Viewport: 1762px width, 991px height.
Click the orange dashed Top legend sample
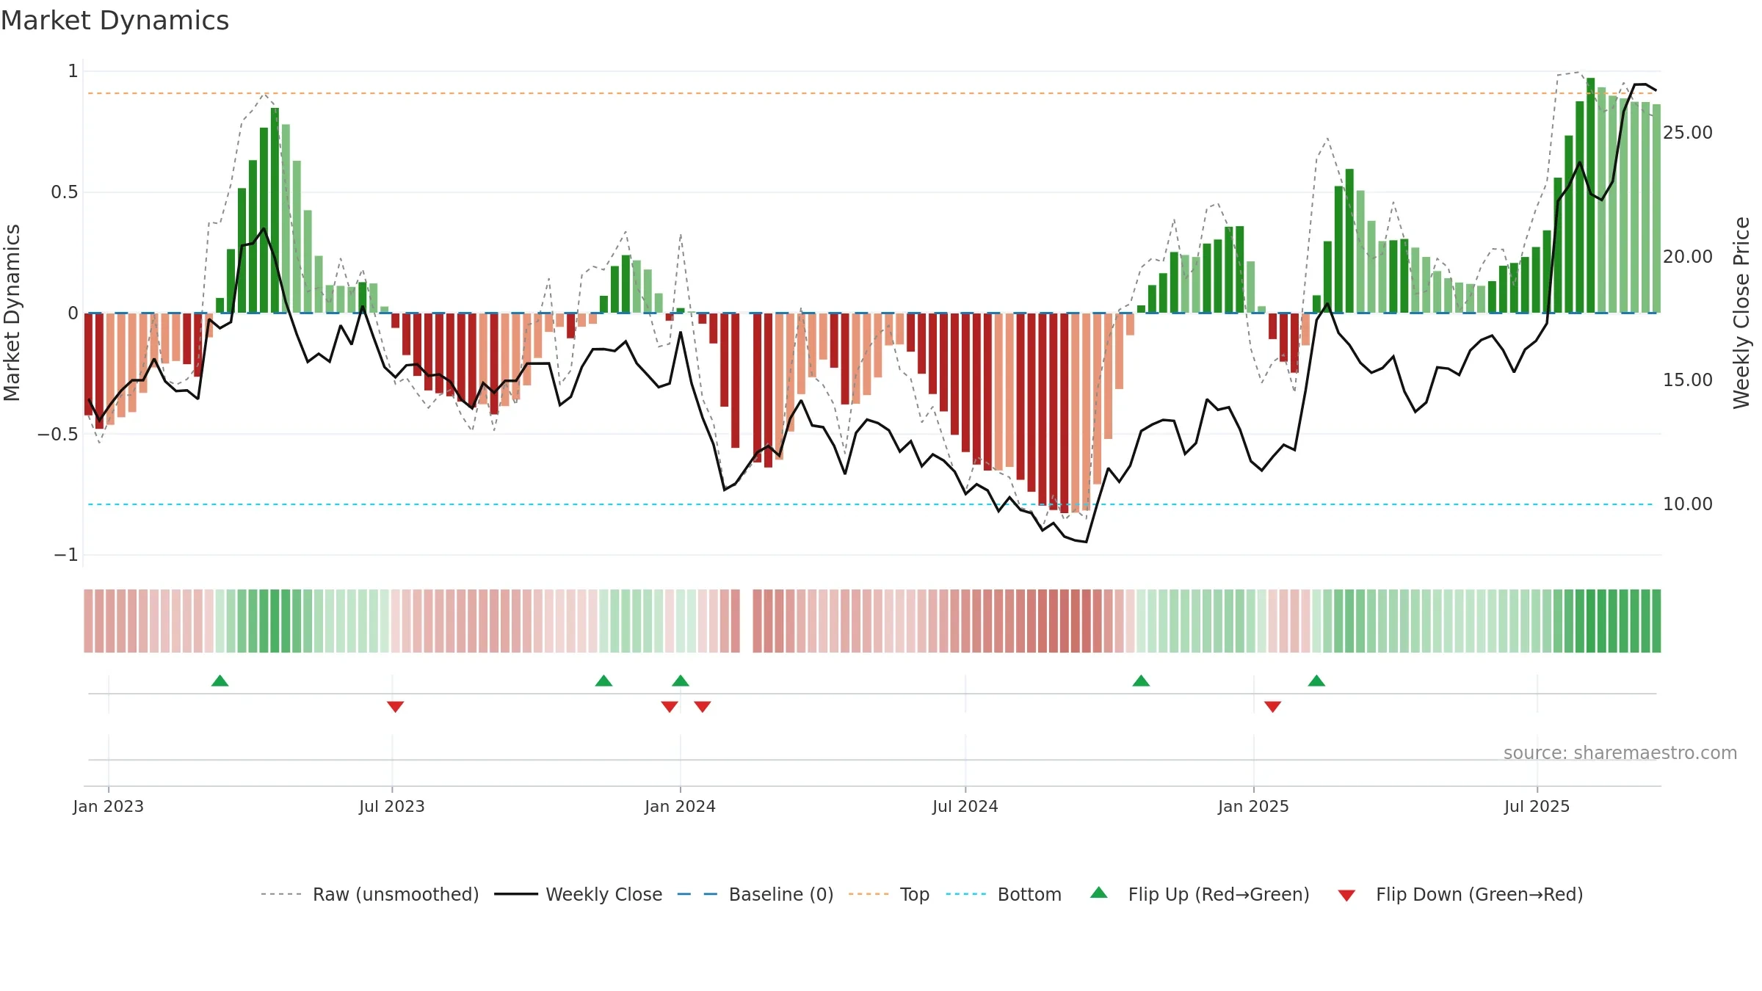869,894
